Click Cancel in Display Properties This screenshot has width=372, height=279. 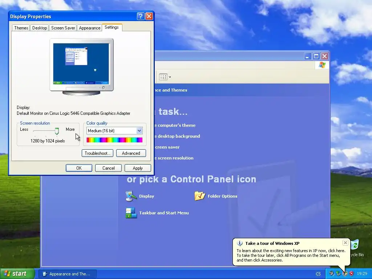pyautogui.click(x=108, y=168)
